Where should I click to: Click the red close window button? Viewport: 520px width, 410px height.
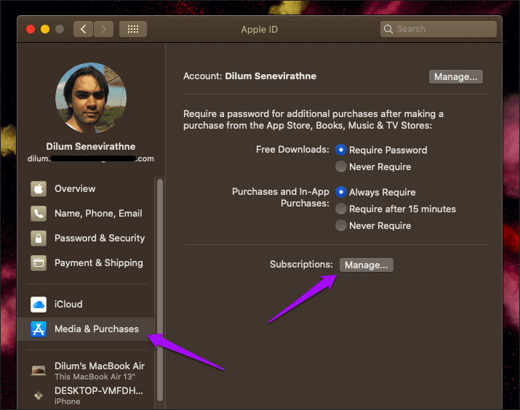31,29
